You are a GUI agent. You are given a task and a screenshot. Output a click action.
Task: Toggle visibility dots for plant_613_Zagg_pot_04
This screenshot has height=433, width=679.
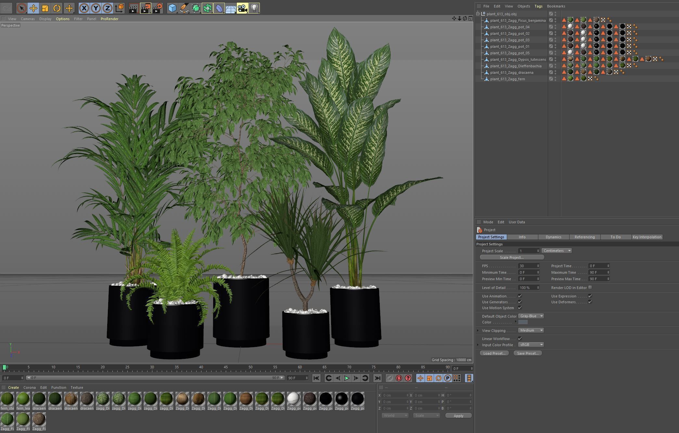[555, 27]
